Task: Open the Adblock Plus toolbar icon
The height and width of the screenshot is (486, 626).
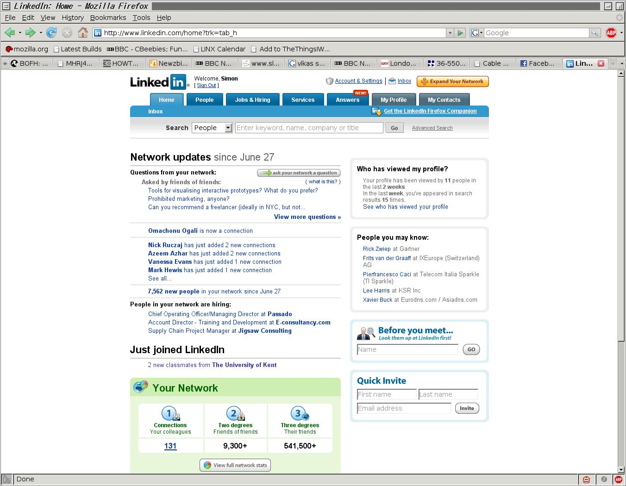Action: (611, 33)
